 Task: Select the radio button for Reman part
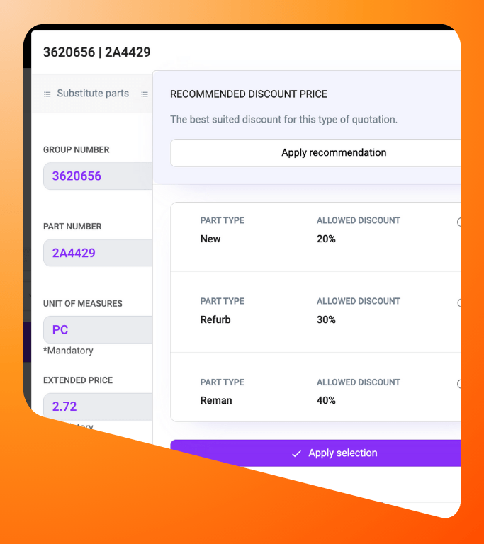click(x=459, y=383)
